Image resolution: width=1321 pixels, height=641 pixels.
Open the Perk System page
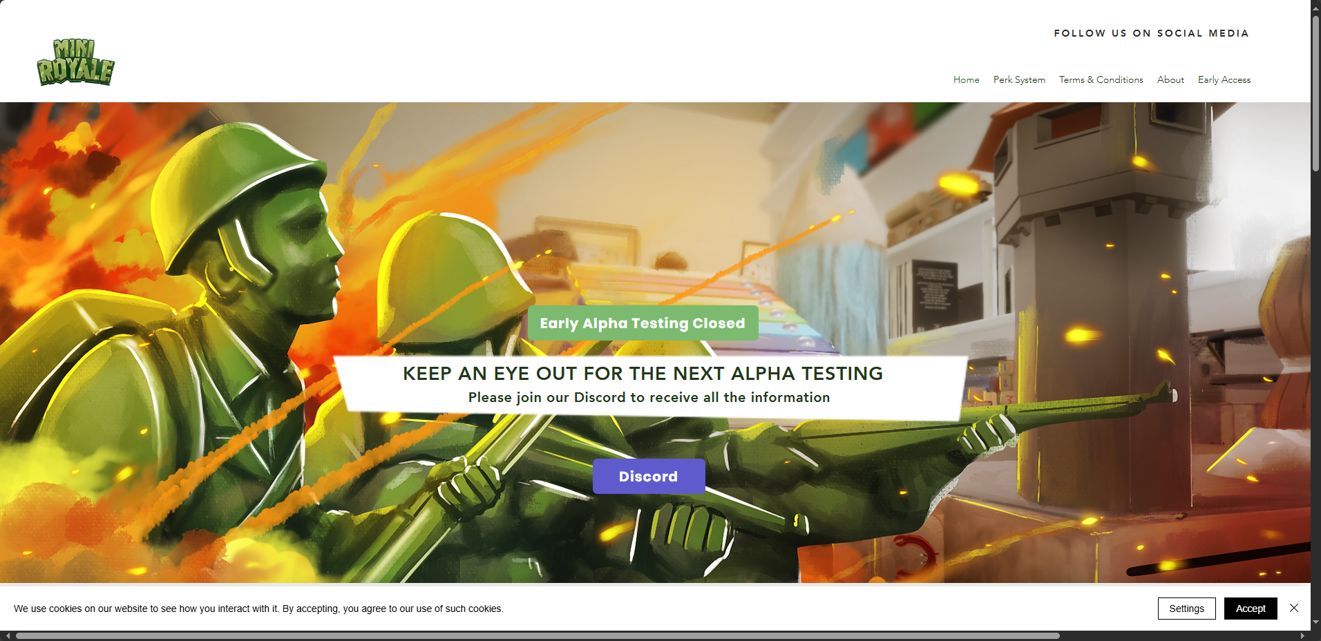[1019, 79]
